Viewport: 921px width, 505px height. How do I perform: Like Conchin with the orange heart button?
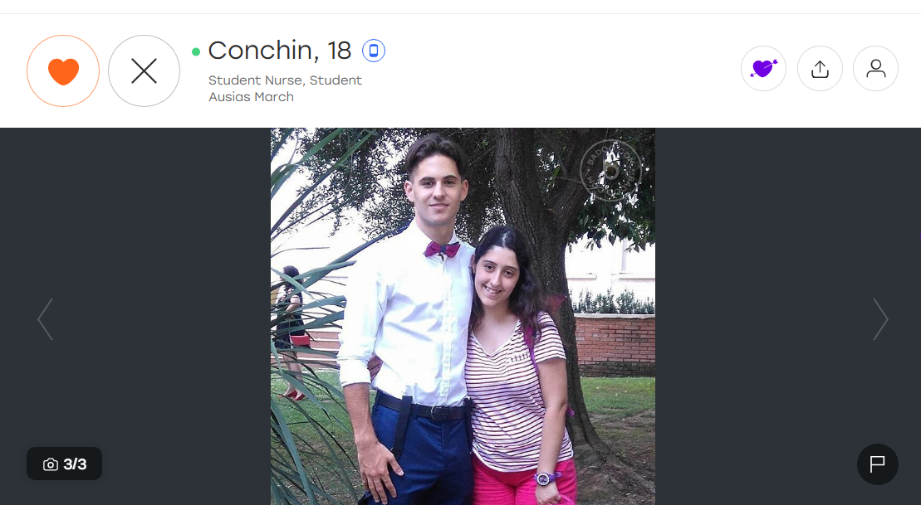click(x=63, y=71)
